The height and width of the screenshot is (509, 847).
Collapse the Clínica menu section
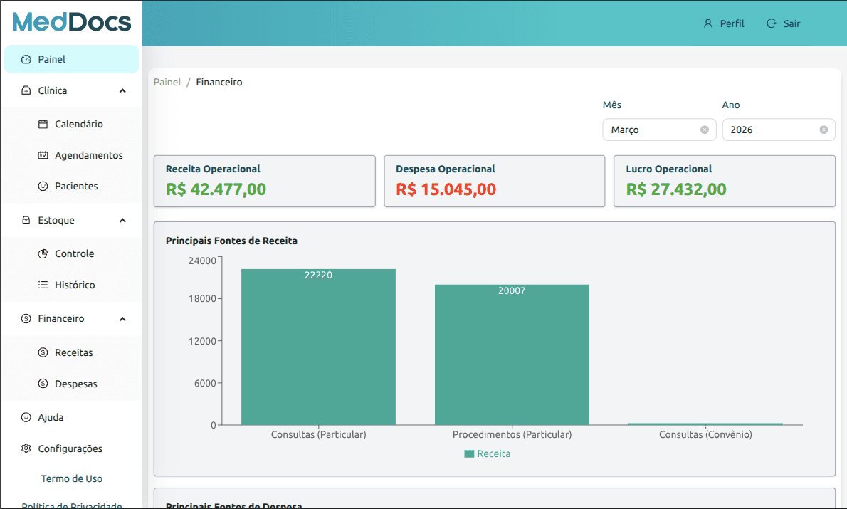pos(122,91)
